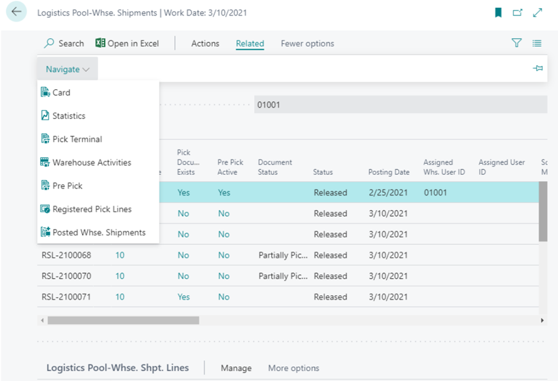Click the Search magnifier icon

(x=49, y=43)
